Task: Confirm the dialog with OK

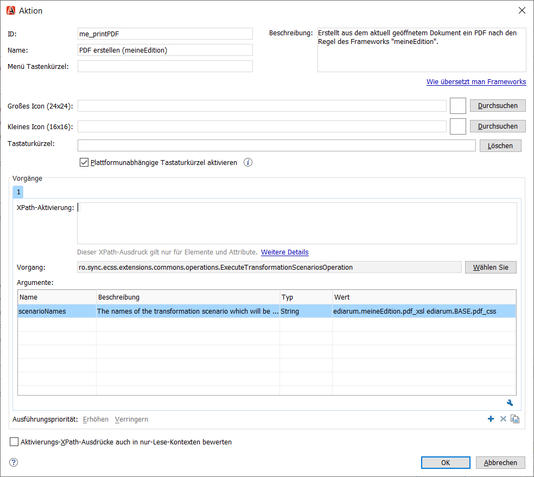Action: click(x=446, y=463)
